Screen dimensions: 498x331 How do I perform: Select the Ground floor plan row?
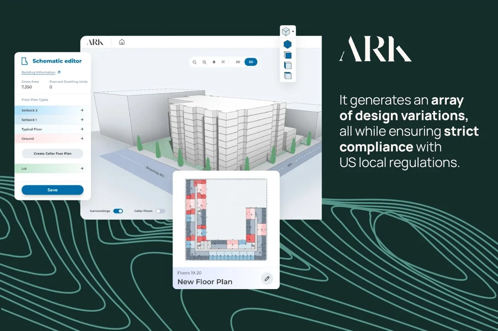click(53, 139)
